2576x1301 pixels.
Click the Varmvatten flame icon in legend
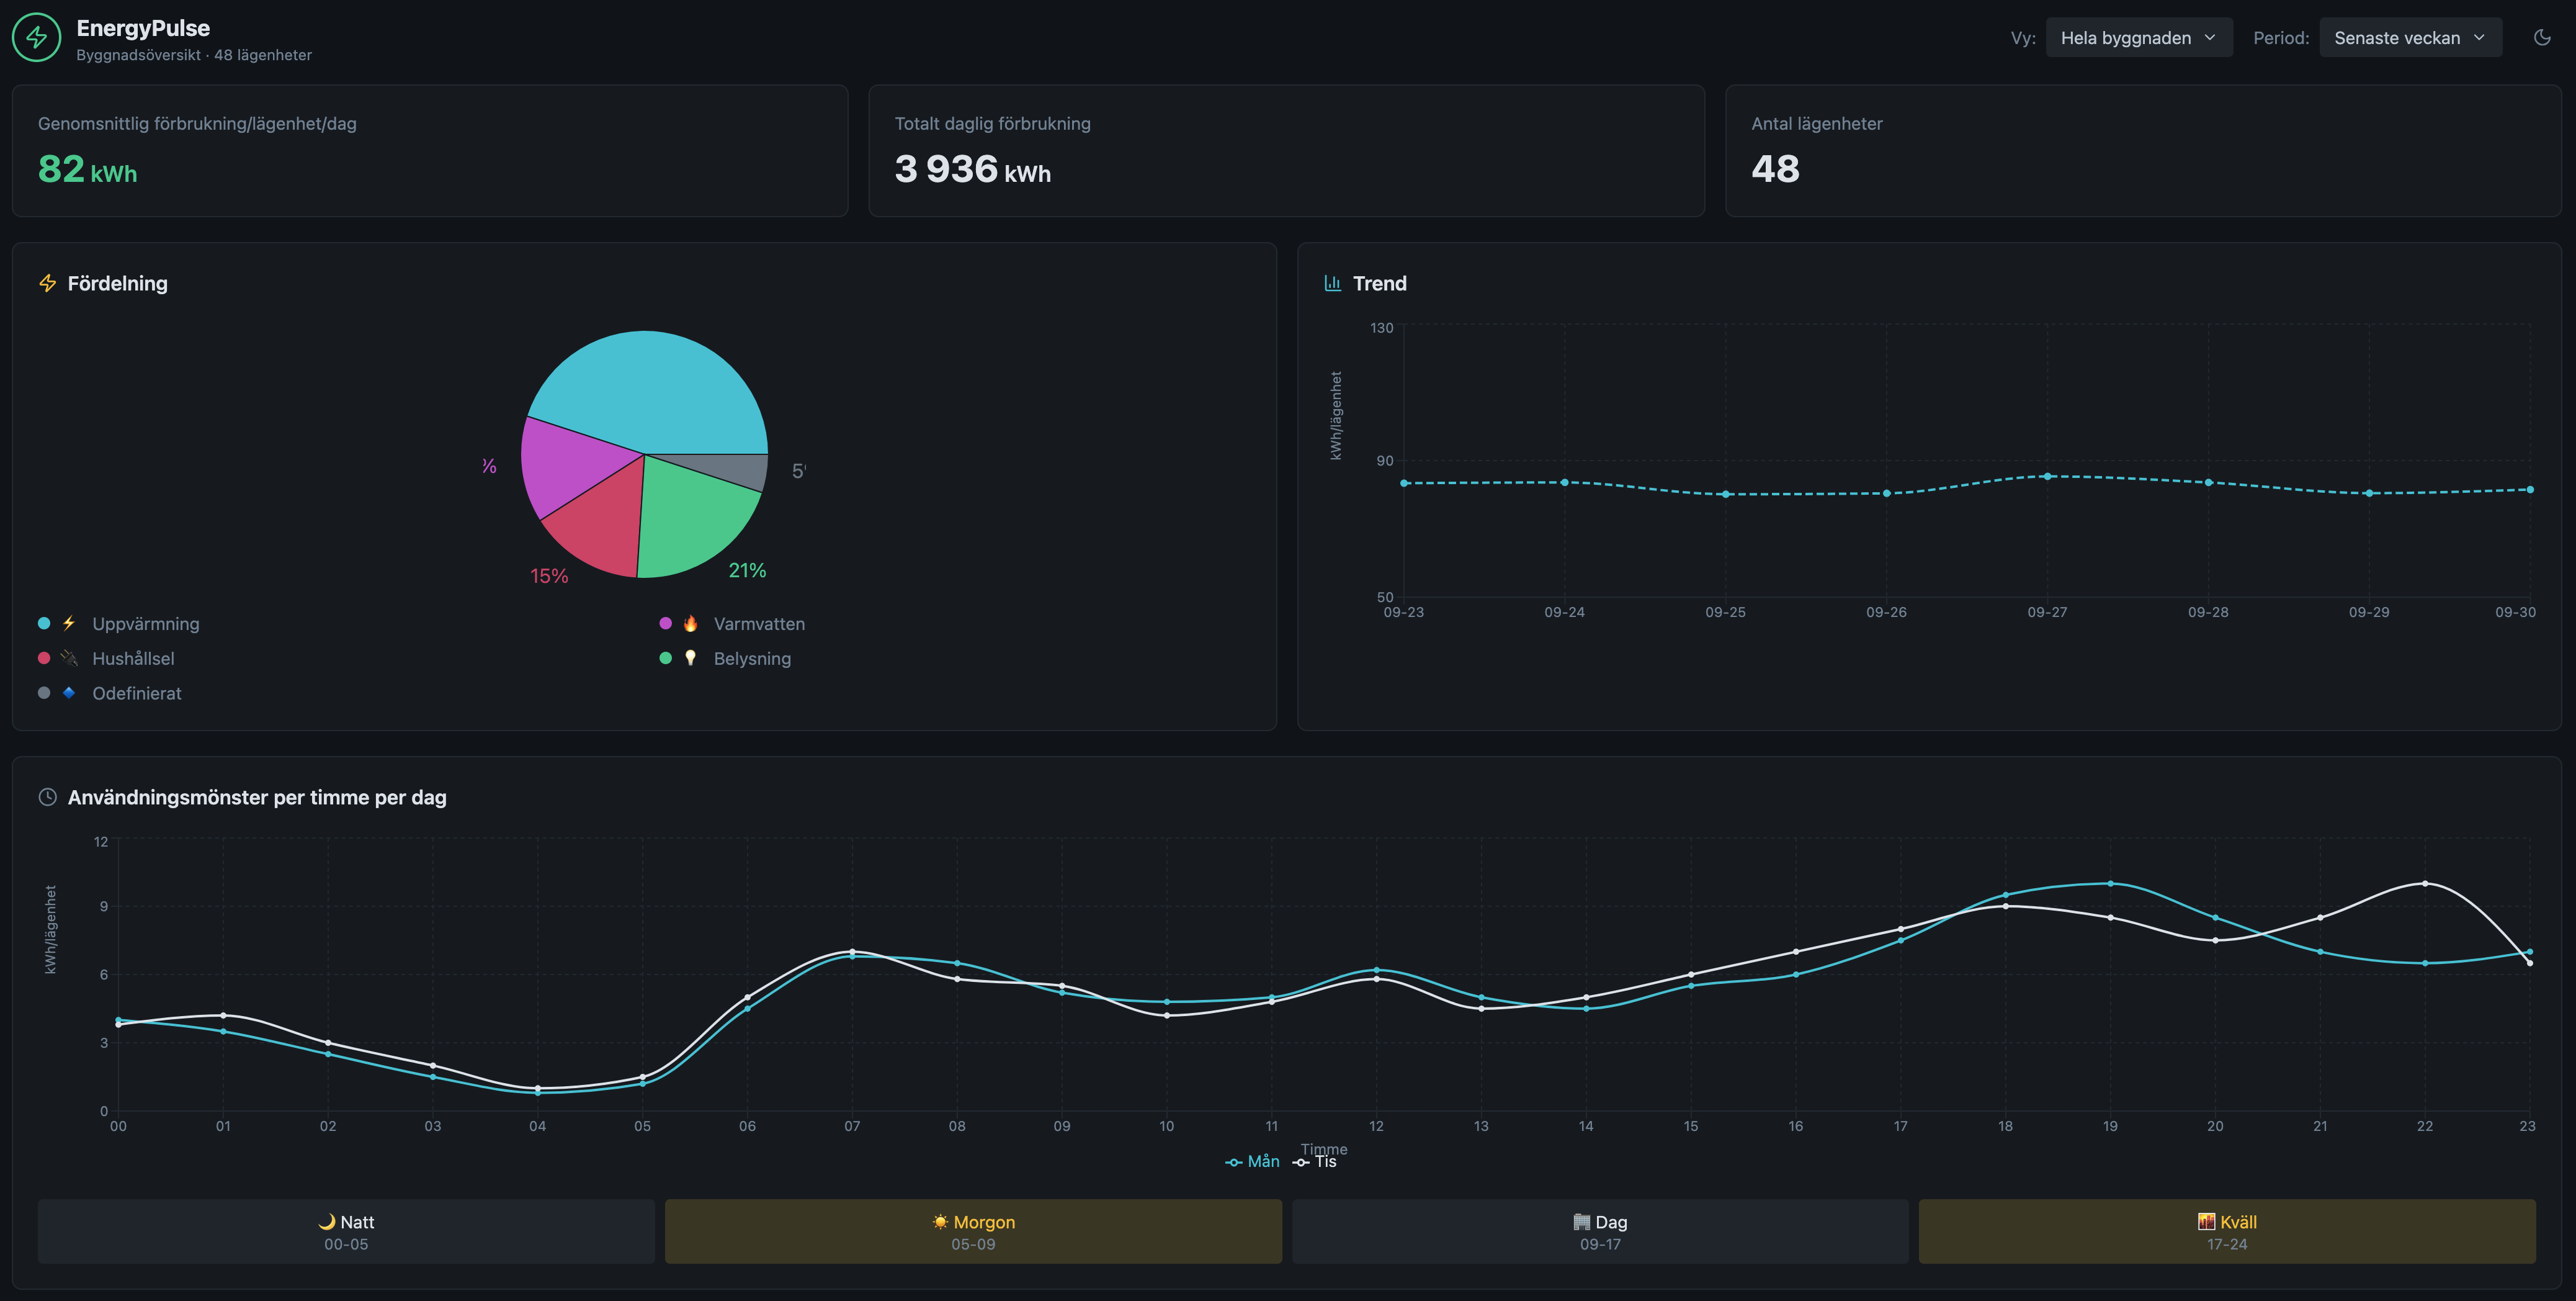[x=690, y=623]
